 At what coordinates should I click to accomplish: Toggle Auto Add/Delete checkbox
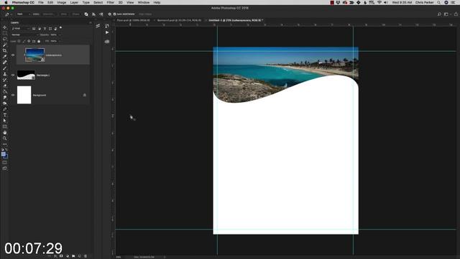click(x=115, y=14)
